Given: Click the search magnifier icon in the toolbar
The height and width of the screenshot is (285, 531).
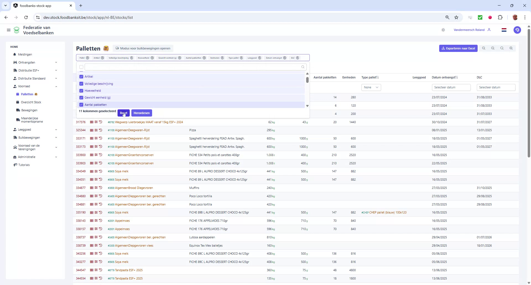Looking at the screenshot, I should pyautogui.click(x=502, y=48).
